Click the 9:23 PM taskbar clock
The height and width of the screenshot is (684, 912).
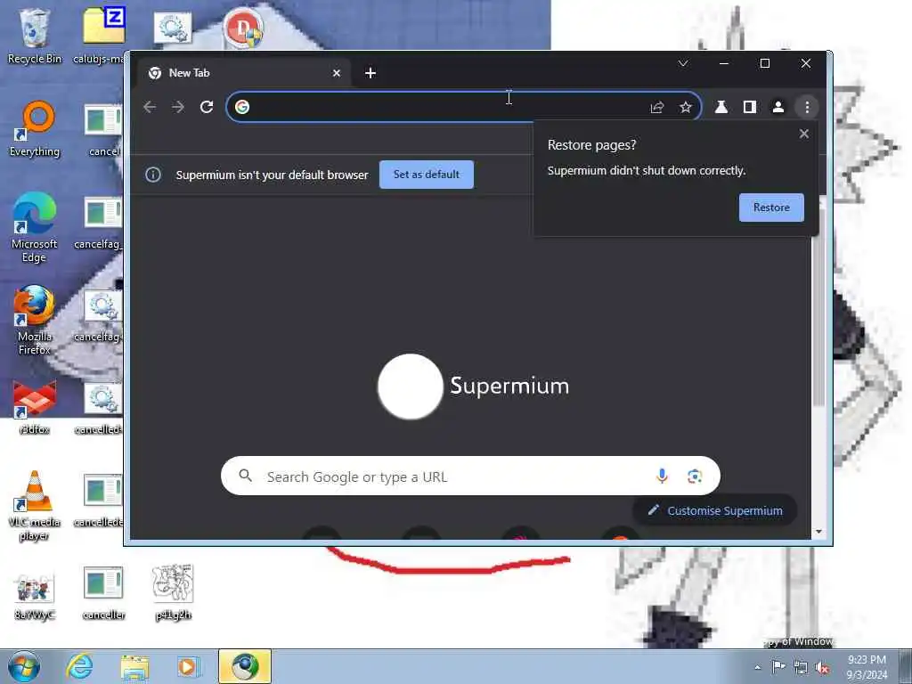(x=867, y=667)
